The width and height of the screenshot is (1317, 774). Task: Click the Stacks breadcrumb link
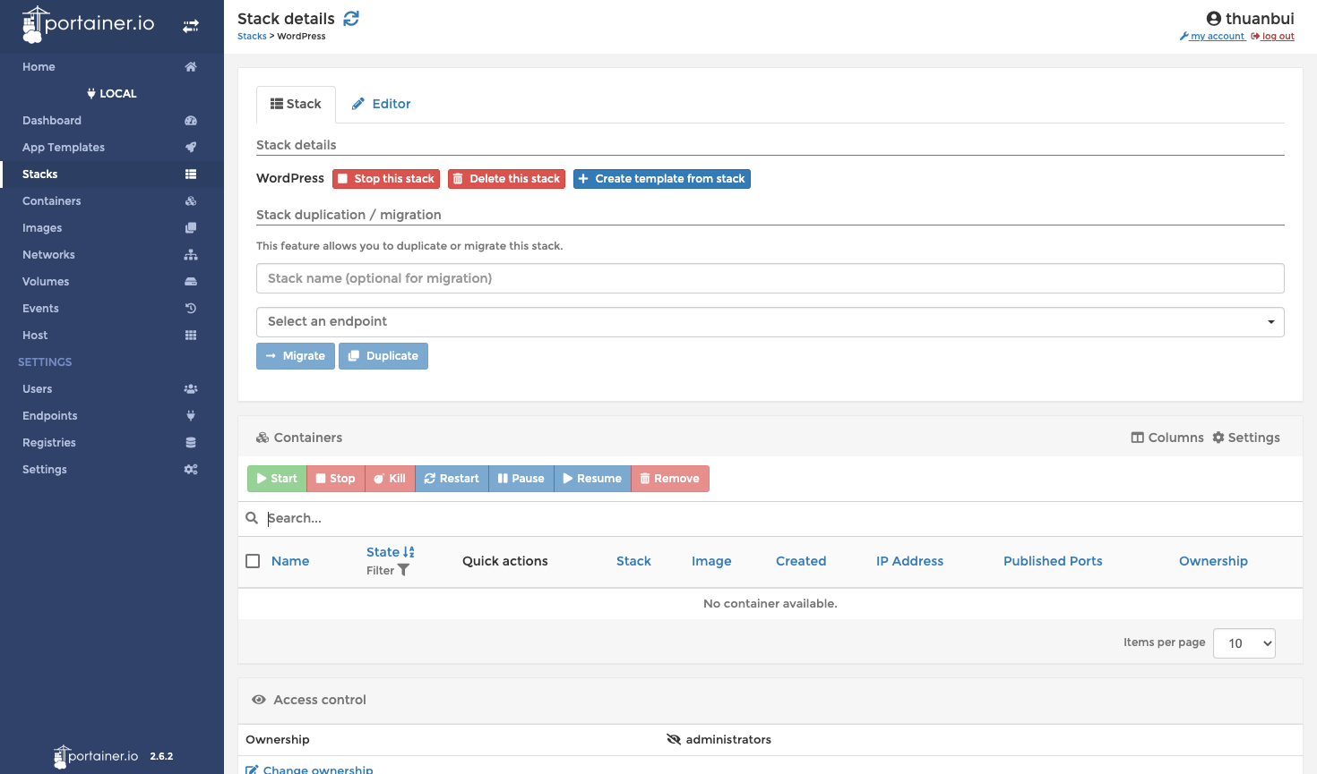pyautogui.click(x=252, y=37)
